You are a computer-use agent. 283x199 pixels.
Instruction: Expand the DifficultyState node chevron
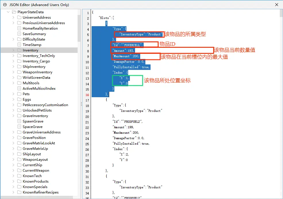pos(13,39)
